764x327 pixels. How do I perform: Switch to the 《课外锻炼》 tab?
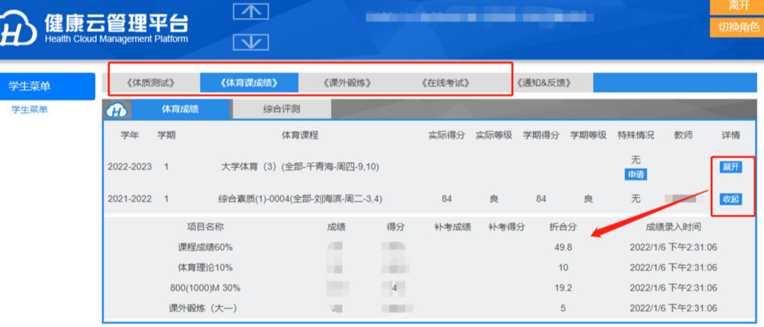pos(347,83)
